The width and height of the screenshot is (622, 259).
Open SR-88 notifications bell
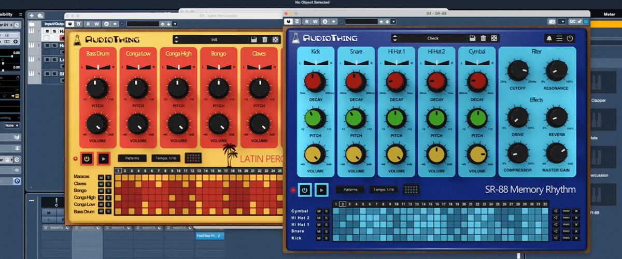(548, 38)
